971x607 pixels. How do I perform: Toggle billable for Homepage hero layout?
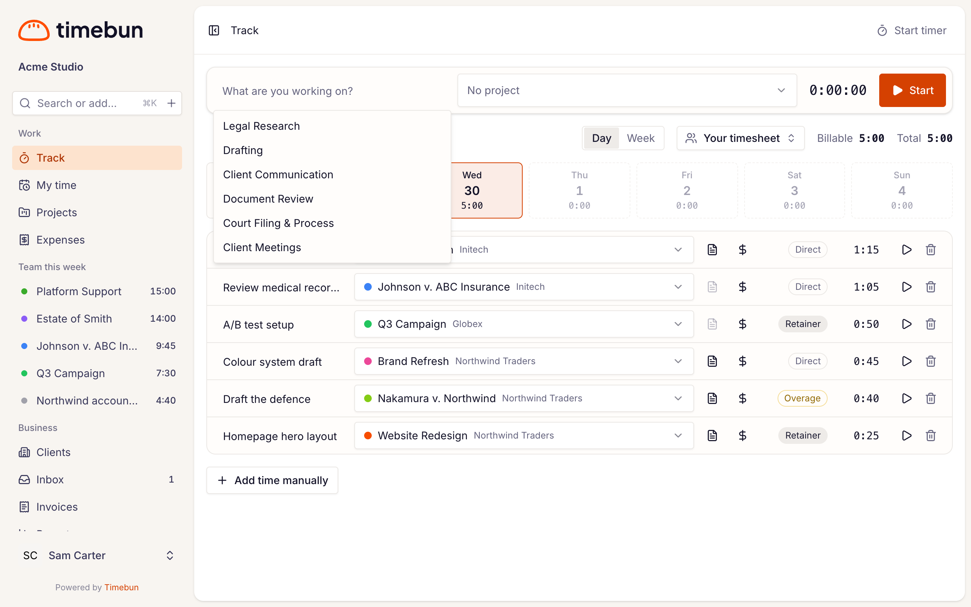pos(742,436)
